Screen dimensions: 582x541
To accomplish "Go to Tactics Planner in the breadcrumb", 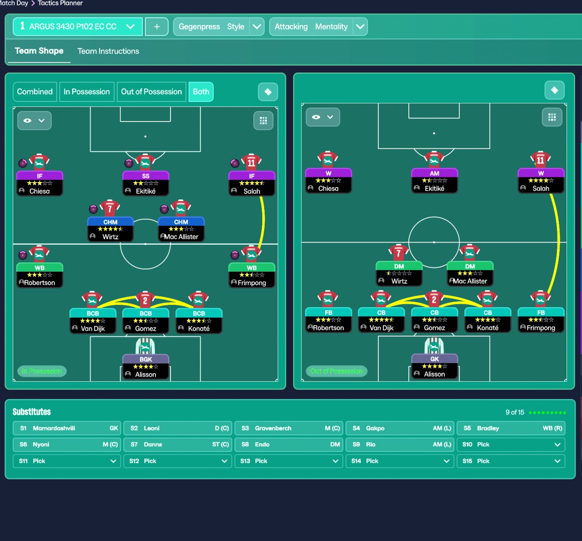I will 60,3.
